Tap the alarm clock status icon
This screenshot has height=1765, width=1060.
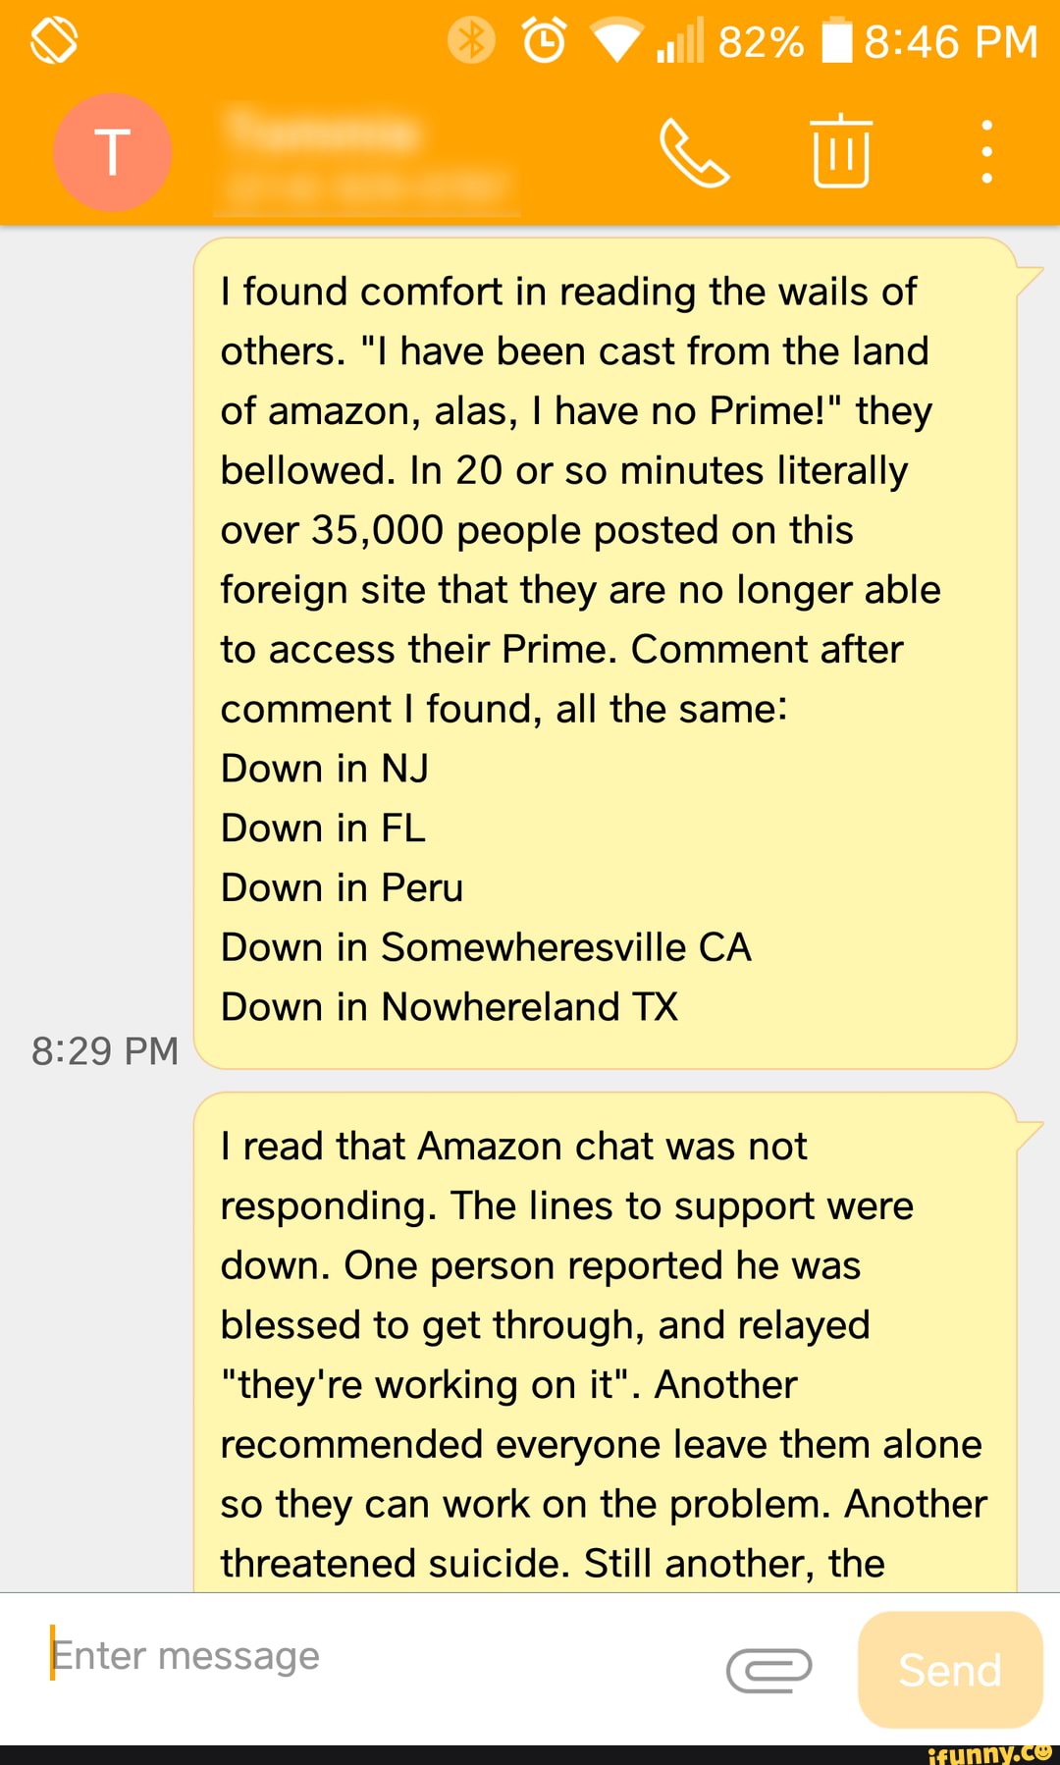(544, 41)
